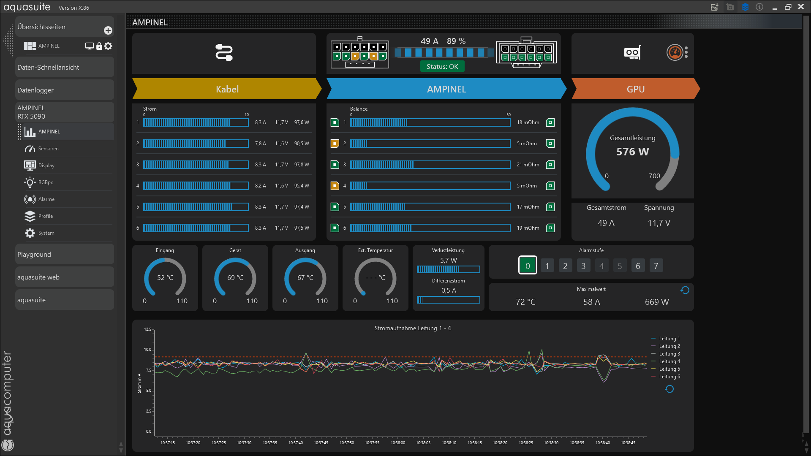This screenshot has width=811, height=456.
Task: Click the Verlustleistung progress bar
Action: 448,269
